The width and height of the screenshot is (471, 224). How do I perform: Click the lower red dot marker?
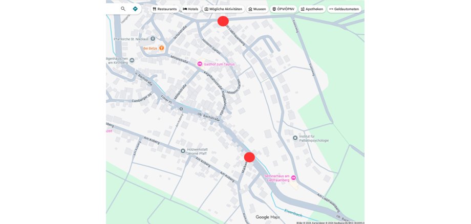pos(249,157)
